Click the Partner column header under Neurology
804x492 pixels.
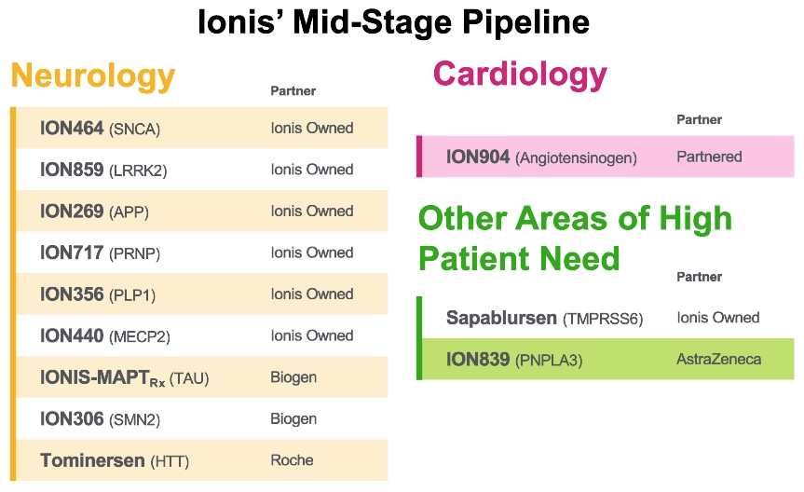coord(293,91)
